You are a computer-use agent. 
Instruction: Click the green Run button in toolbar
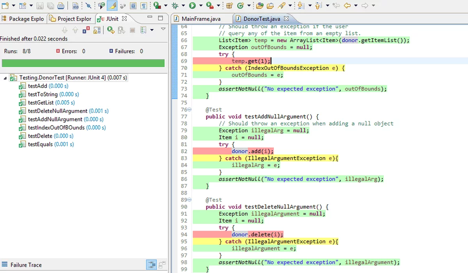pos(192,5)
